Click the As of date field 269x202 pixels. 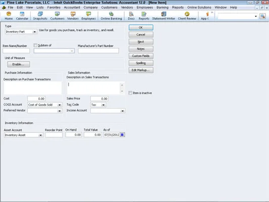112,135
